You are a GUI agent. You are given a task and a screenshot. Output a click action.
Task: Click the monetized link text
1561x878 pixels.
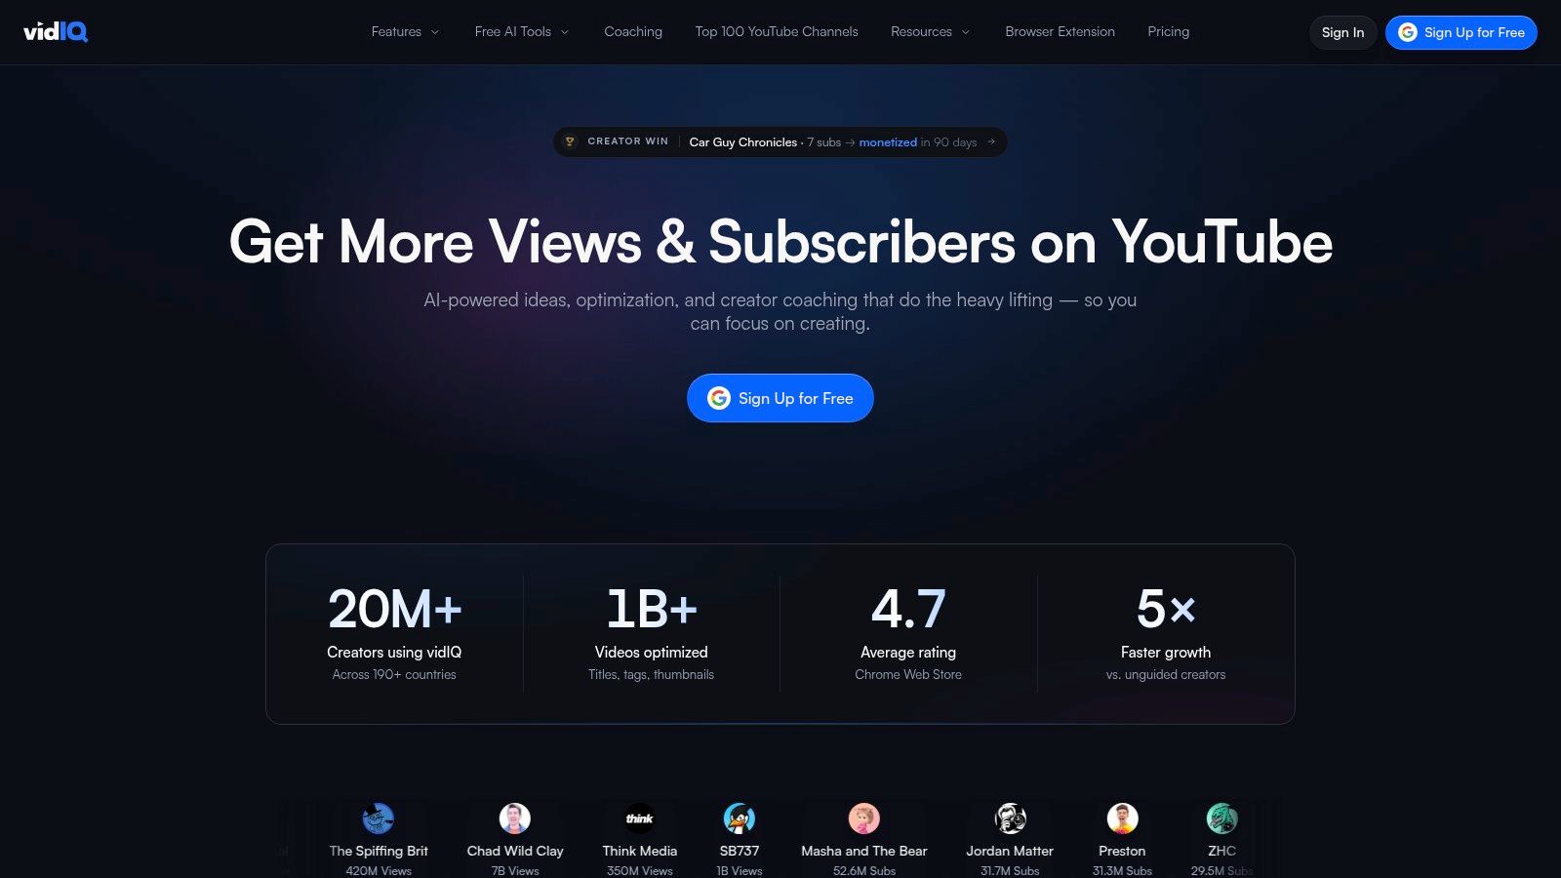(x=888, y=142)
